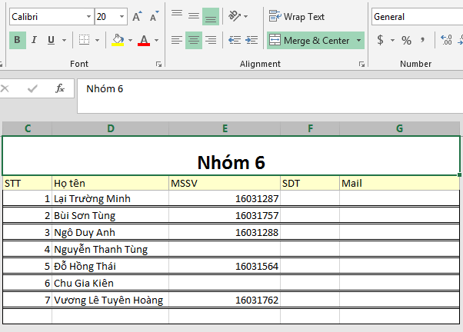Select cell Vương Lê Tuyên Hoàng

111,300
